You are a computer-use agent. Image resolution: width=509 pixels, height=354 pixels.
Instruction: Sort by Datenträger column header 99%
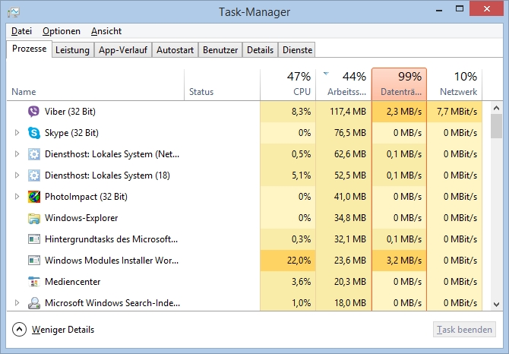pos(400,84)
